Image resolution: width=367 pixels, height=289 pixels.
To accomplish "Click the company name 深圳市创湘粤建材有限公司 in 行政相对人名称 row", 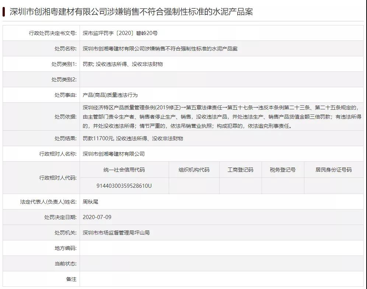I will [x=114, y=154].
